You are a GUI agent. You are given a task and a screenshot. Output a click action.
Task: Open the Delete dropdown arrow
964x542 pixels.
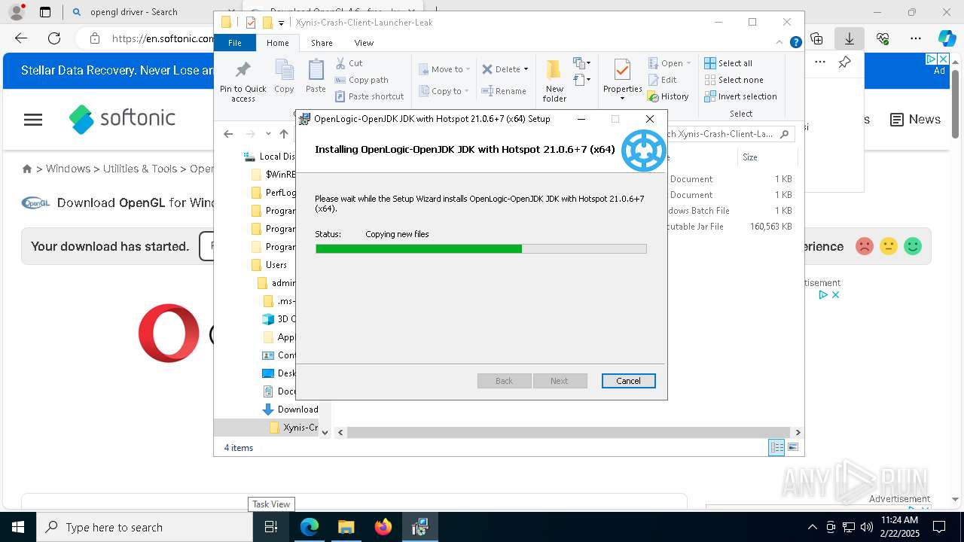tap(526, 69)
